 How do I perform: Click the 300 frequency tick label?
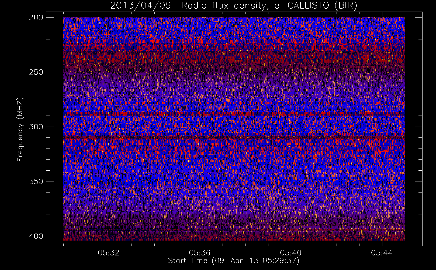[x=36, y=127]
